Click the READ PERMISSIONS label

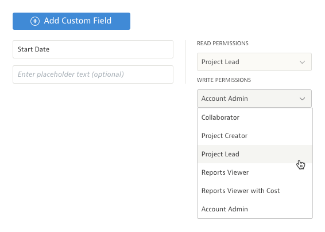(222, 44)
